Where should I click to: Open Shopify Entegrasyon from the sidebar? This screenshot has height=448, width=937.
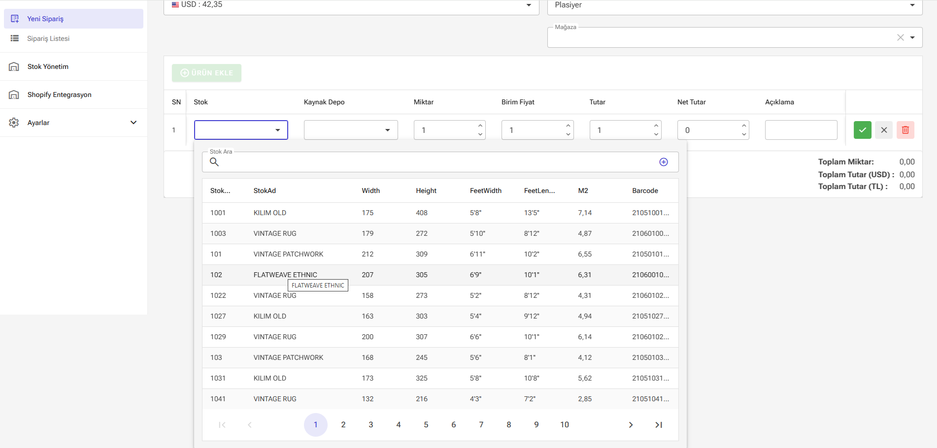tap(59, 95)
